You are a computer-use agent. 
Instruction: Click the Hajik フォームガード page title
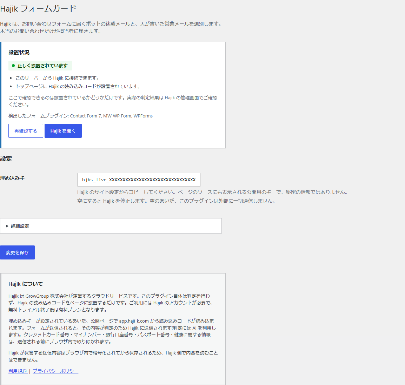point(38,9)
